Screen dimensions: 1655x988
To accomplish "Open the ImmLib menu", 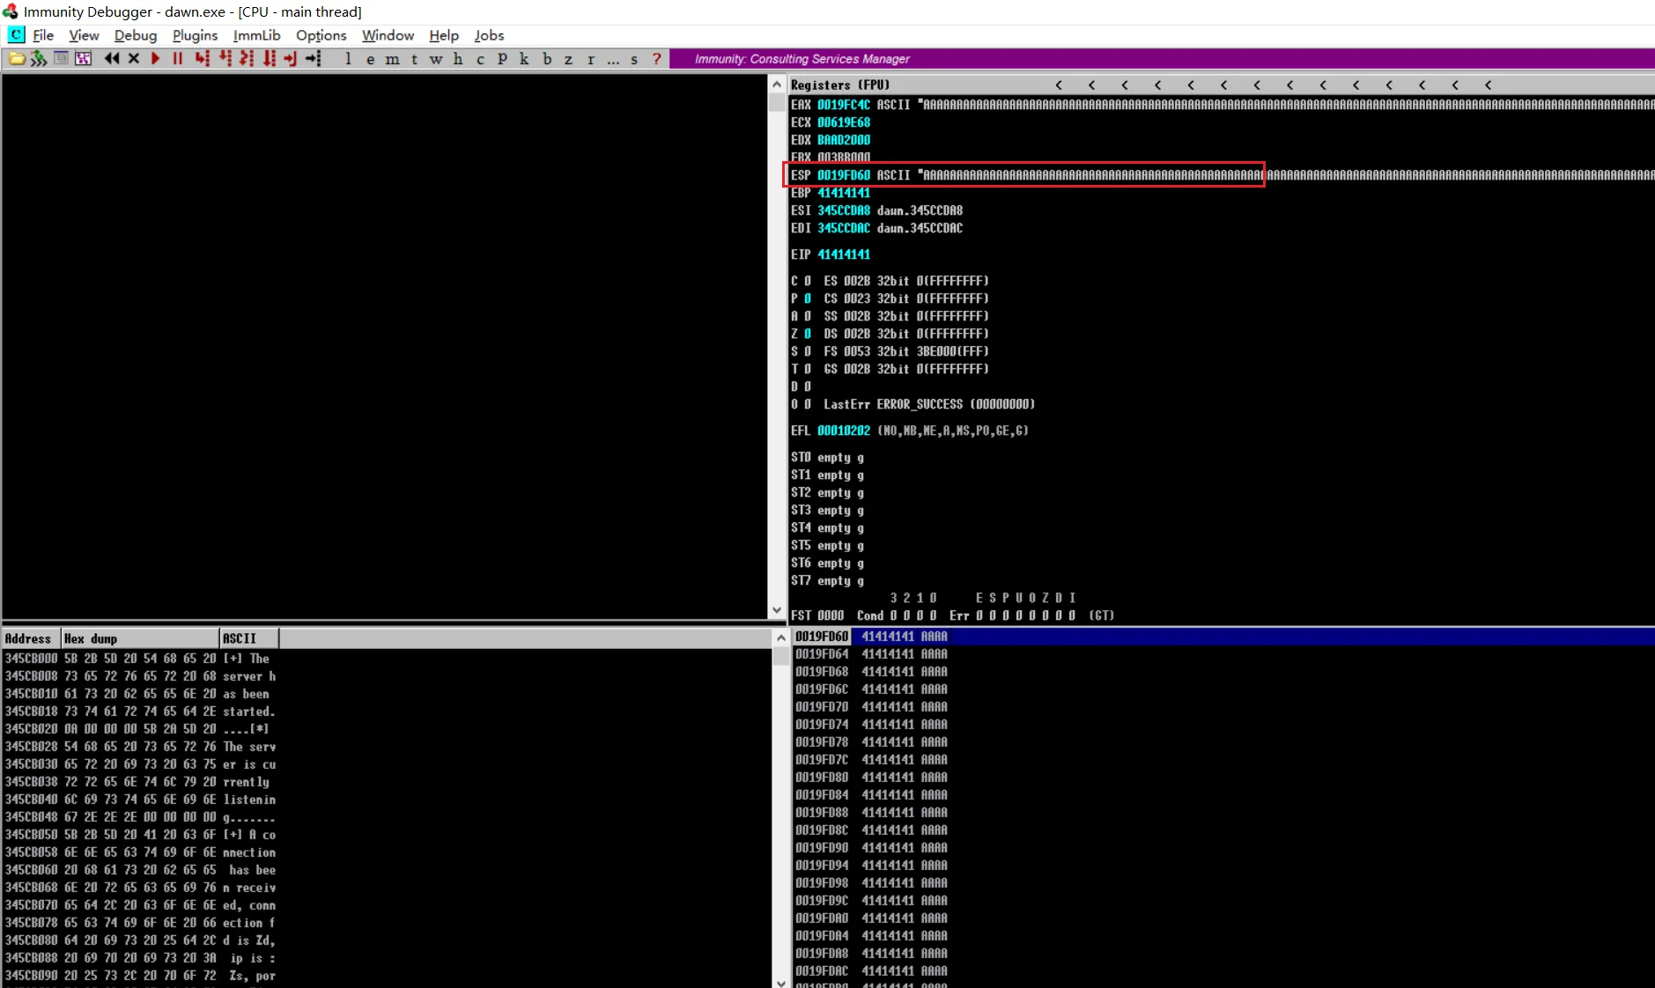I will point(256,35).
